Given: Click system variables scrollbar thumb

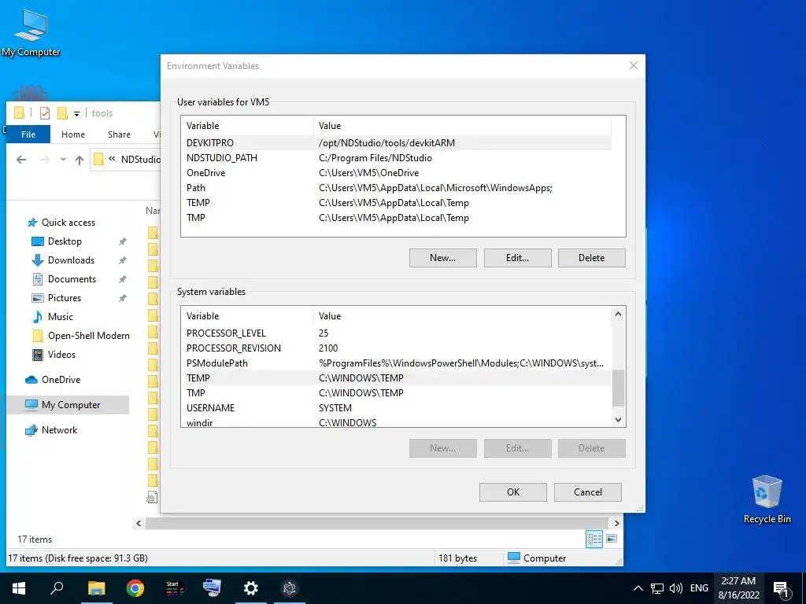Looking at the screenshot, I should tap(618, 388).
